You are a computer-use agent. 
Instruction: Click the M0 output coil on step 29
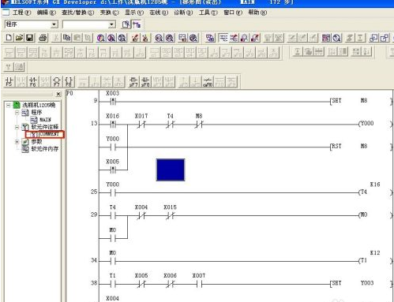click(x=363, y=215)
